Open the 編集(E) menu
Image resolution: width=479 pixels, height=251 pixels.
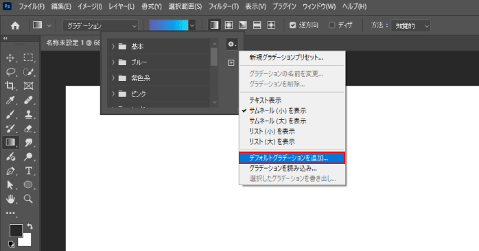coord(61,6)
